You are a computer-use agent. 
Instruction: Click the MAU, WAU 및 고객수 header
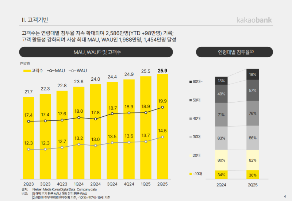(97, 53)
